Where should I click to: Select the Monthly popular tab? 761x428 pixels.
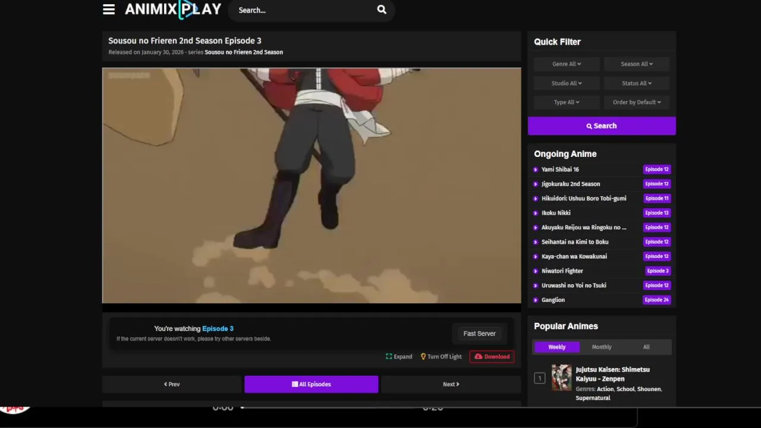pos(602,347)
